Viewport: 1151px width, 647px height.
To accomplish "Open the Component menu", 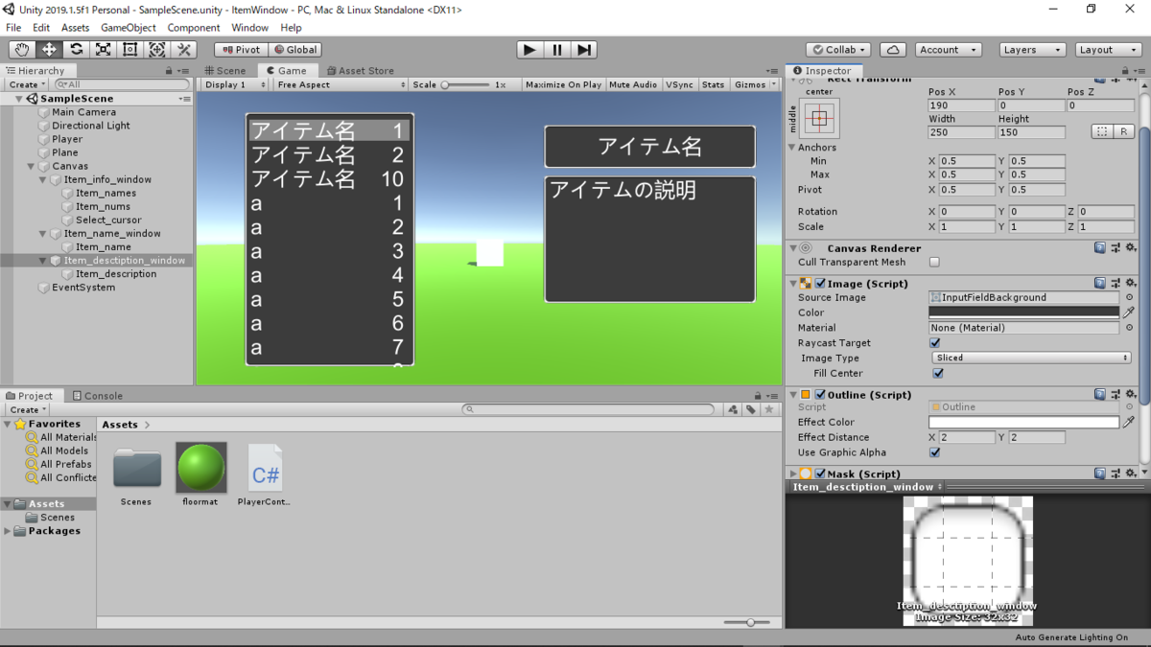I will [194, 28].
